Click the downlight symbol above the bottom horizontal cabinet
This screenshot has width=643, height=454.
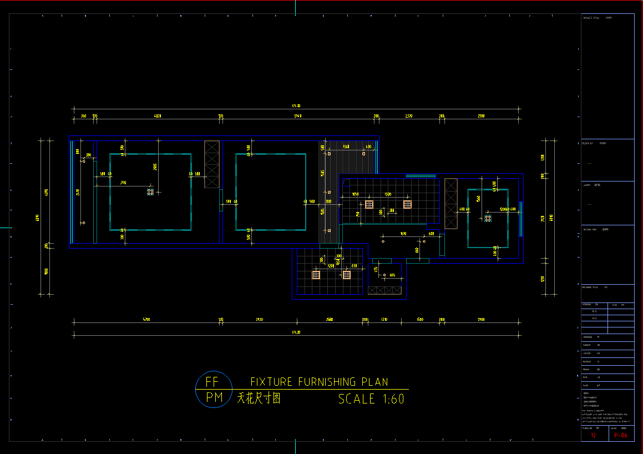(x=384, y=275)
